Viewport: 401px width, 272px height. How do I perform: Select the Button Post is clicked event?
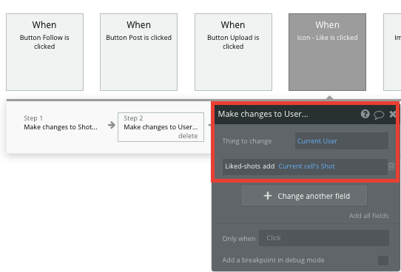pos(138,52)
